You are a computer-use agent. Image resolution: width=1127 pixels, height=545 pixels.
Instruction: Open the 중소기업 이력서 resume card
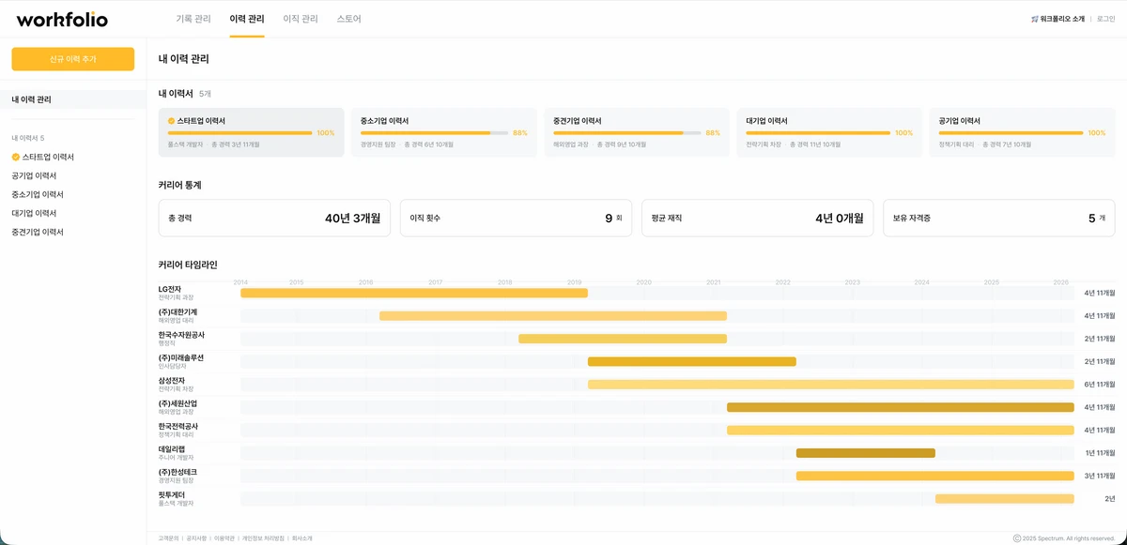click(444, 132)
